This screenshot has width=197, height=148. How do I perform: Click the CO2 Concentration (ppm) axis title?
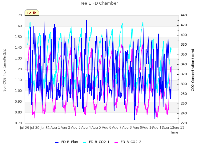click(193, 70)
